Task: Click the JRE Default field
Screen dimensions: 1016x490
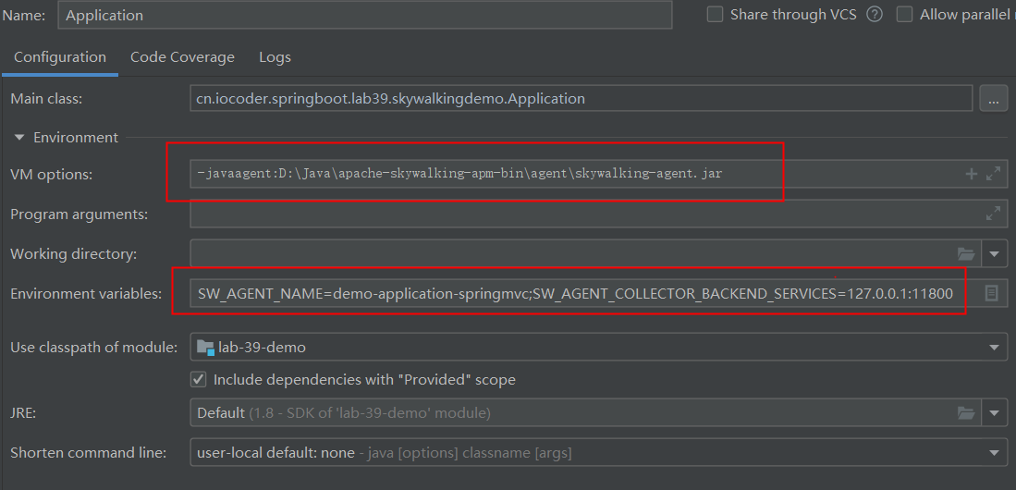Action: point(586,412)
